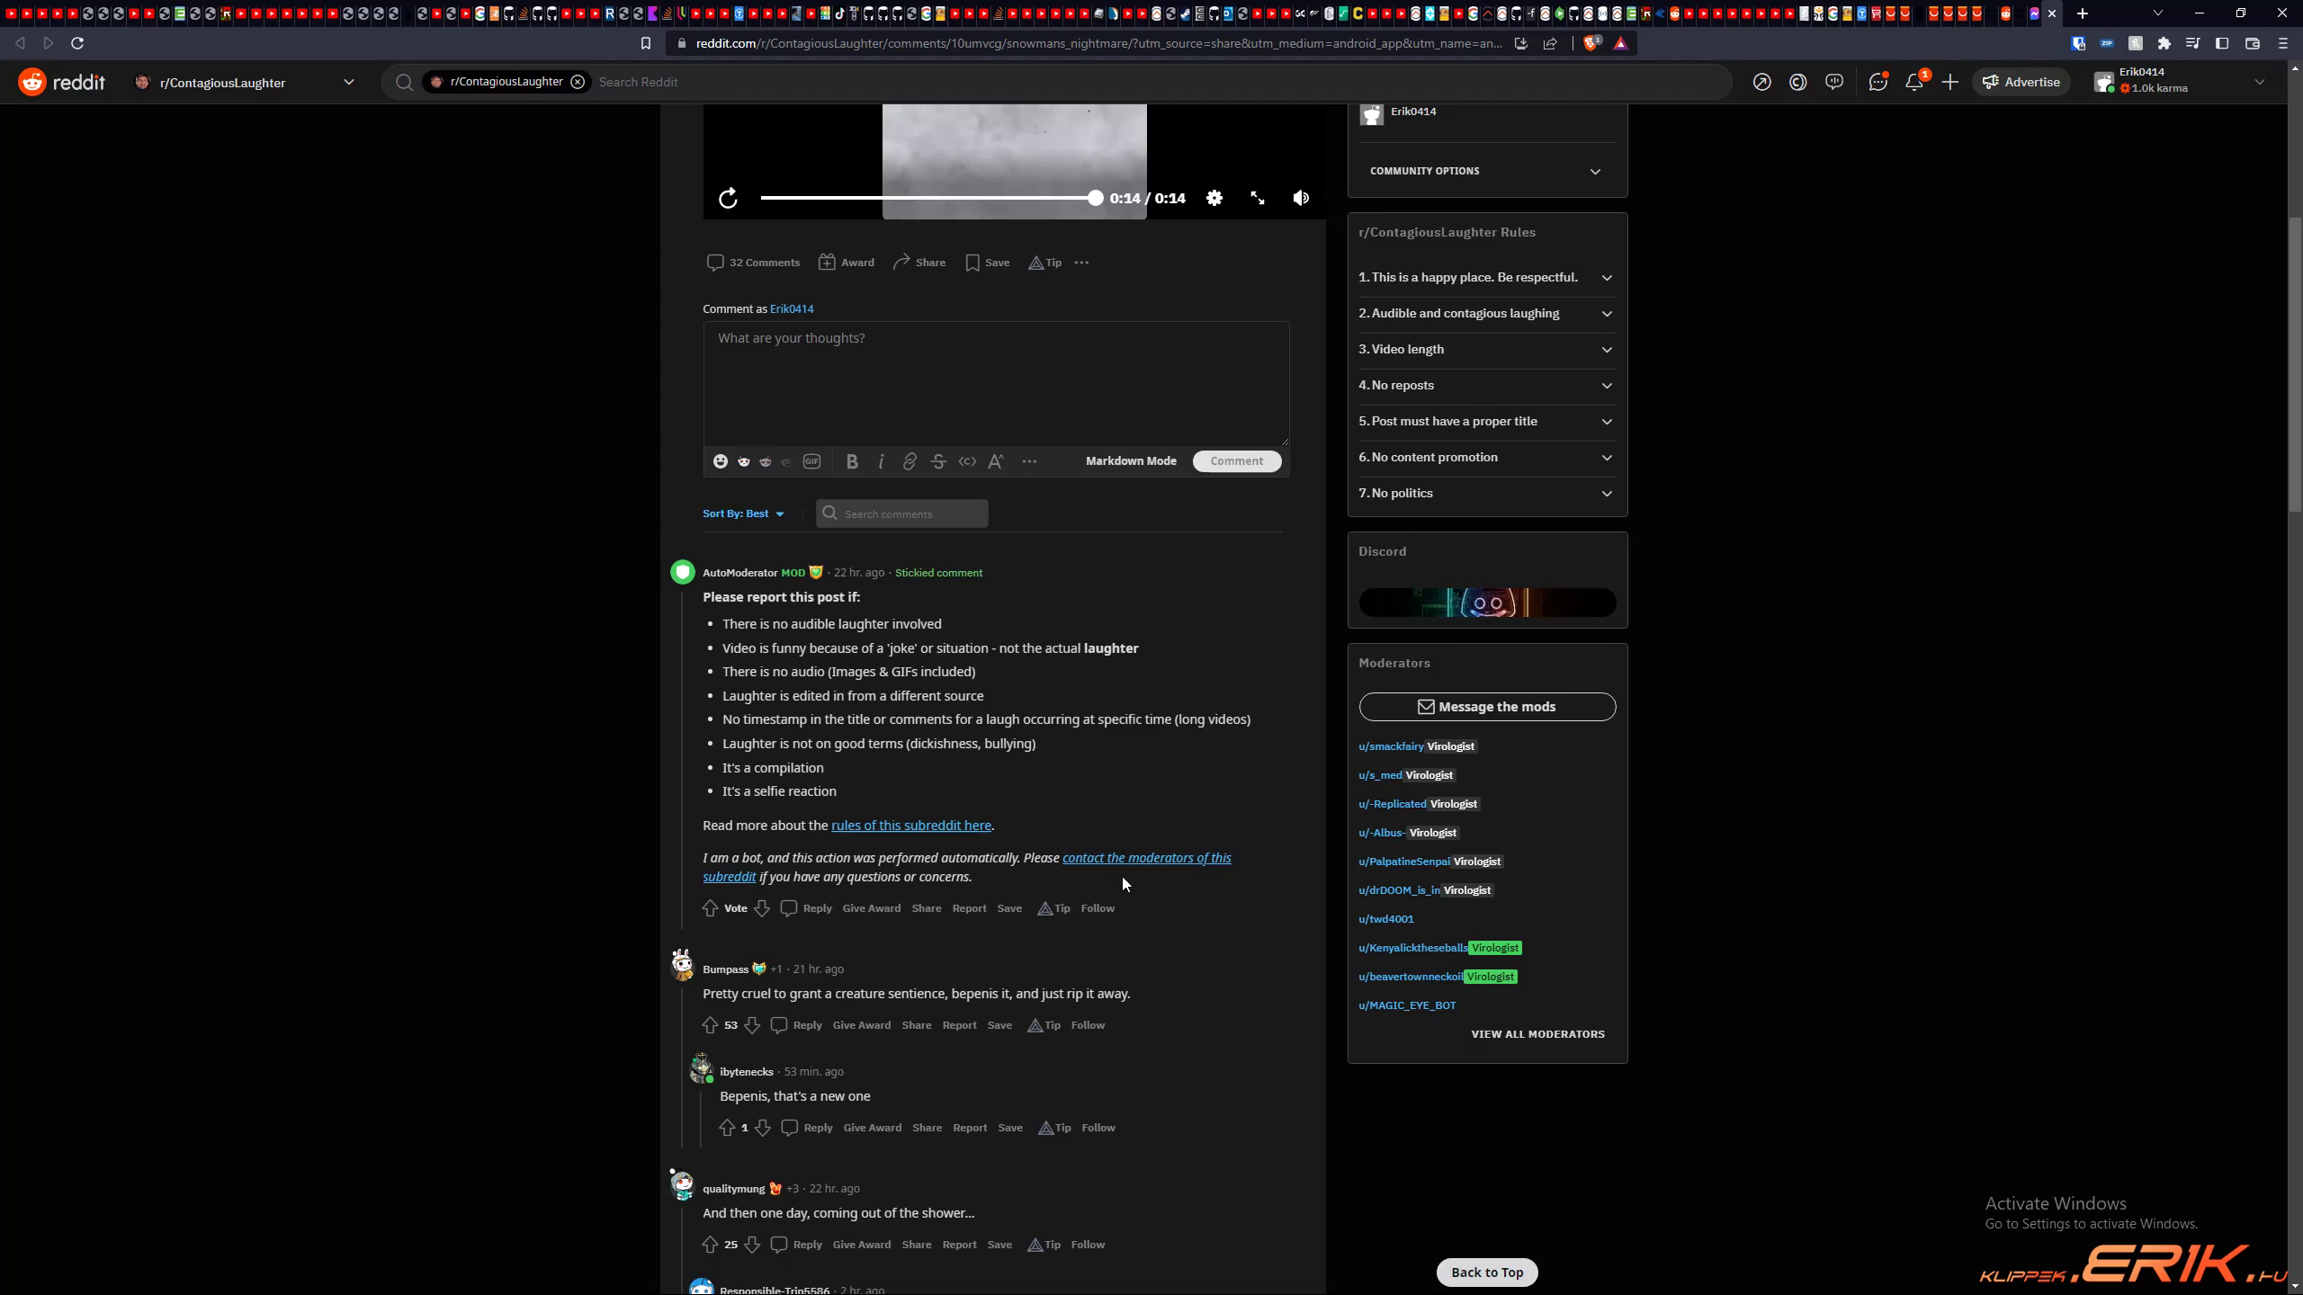Open notifications bell icon

1913,82
